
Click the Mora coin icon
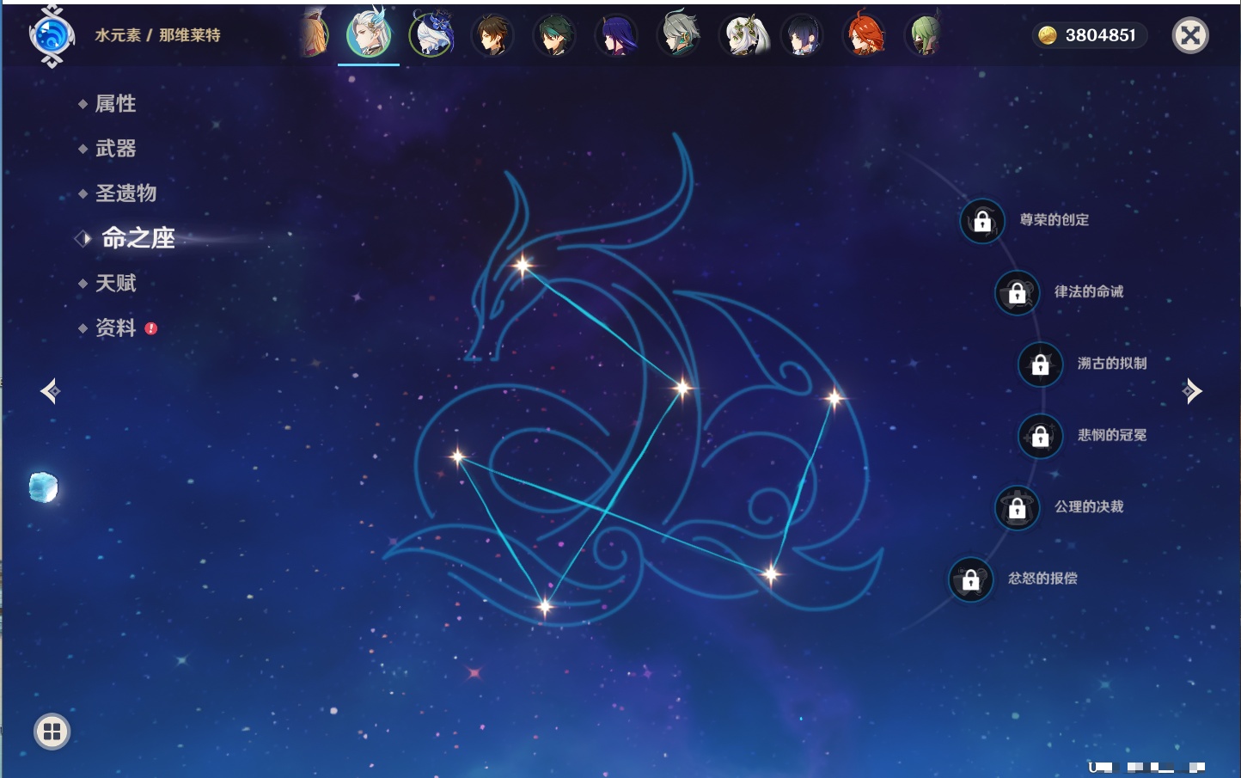[x=1047, y=35]
